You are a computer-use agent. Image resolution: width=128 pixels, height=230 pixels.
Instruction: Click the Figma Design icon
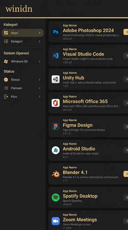tap(56, 126)
